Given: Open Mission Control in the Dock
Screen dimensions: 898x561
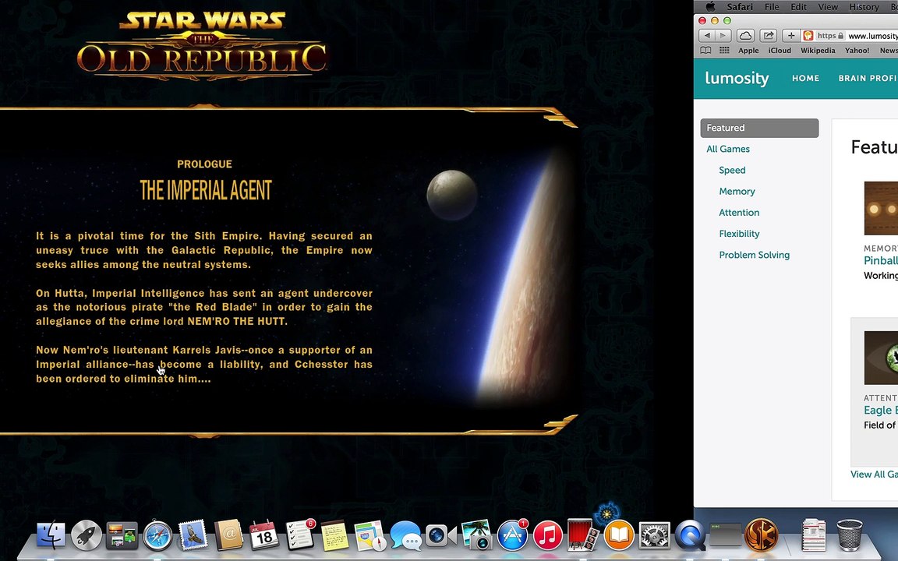Looking at the screenshot, I should [122, 535].
